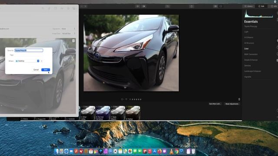
Task: Select look thumbnail number 8
Action: coord(133,113)
